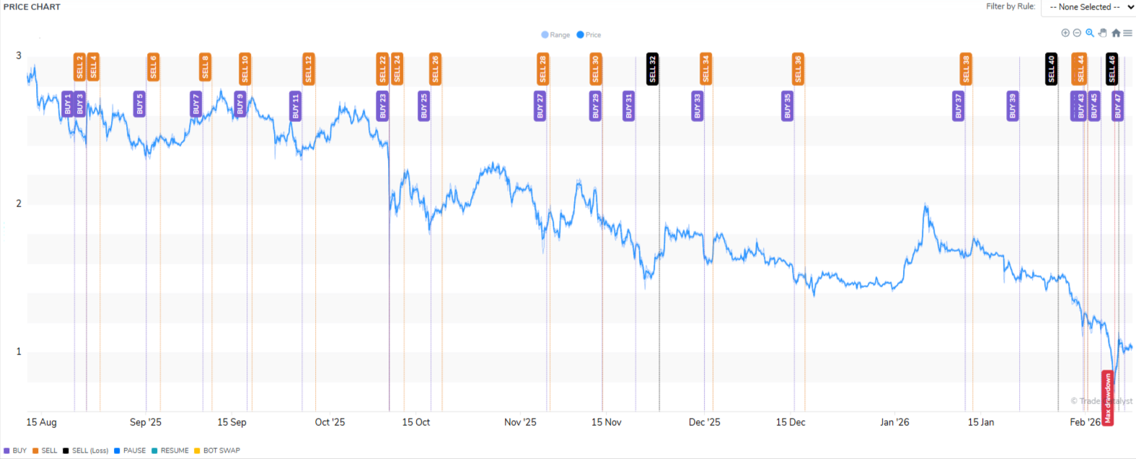Click the black SELL 32 loss marker
This screenshot has height=459, width=1136.
click(652, 69)
